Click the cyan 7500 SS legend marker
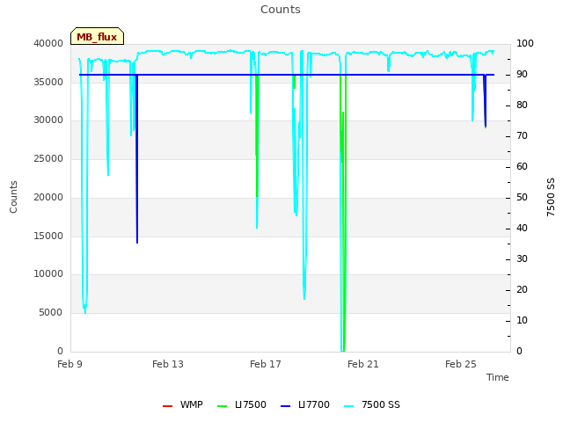Image resolution: width=563 pixels, height=422 pixels. (348, 406)
